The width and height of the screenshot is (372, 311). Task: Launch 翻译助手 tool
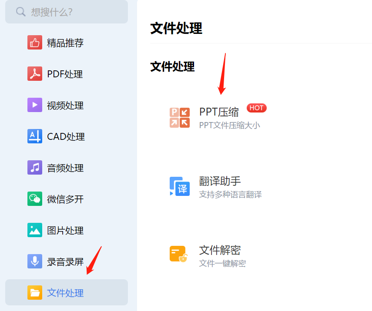coord(220,181)
